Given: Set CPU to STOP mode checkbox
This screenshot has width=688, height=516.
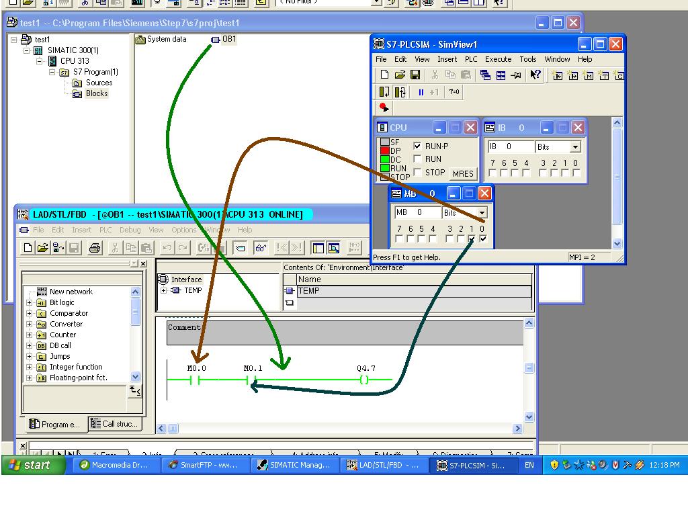Looking at the screenshot, I should [417, 172].
